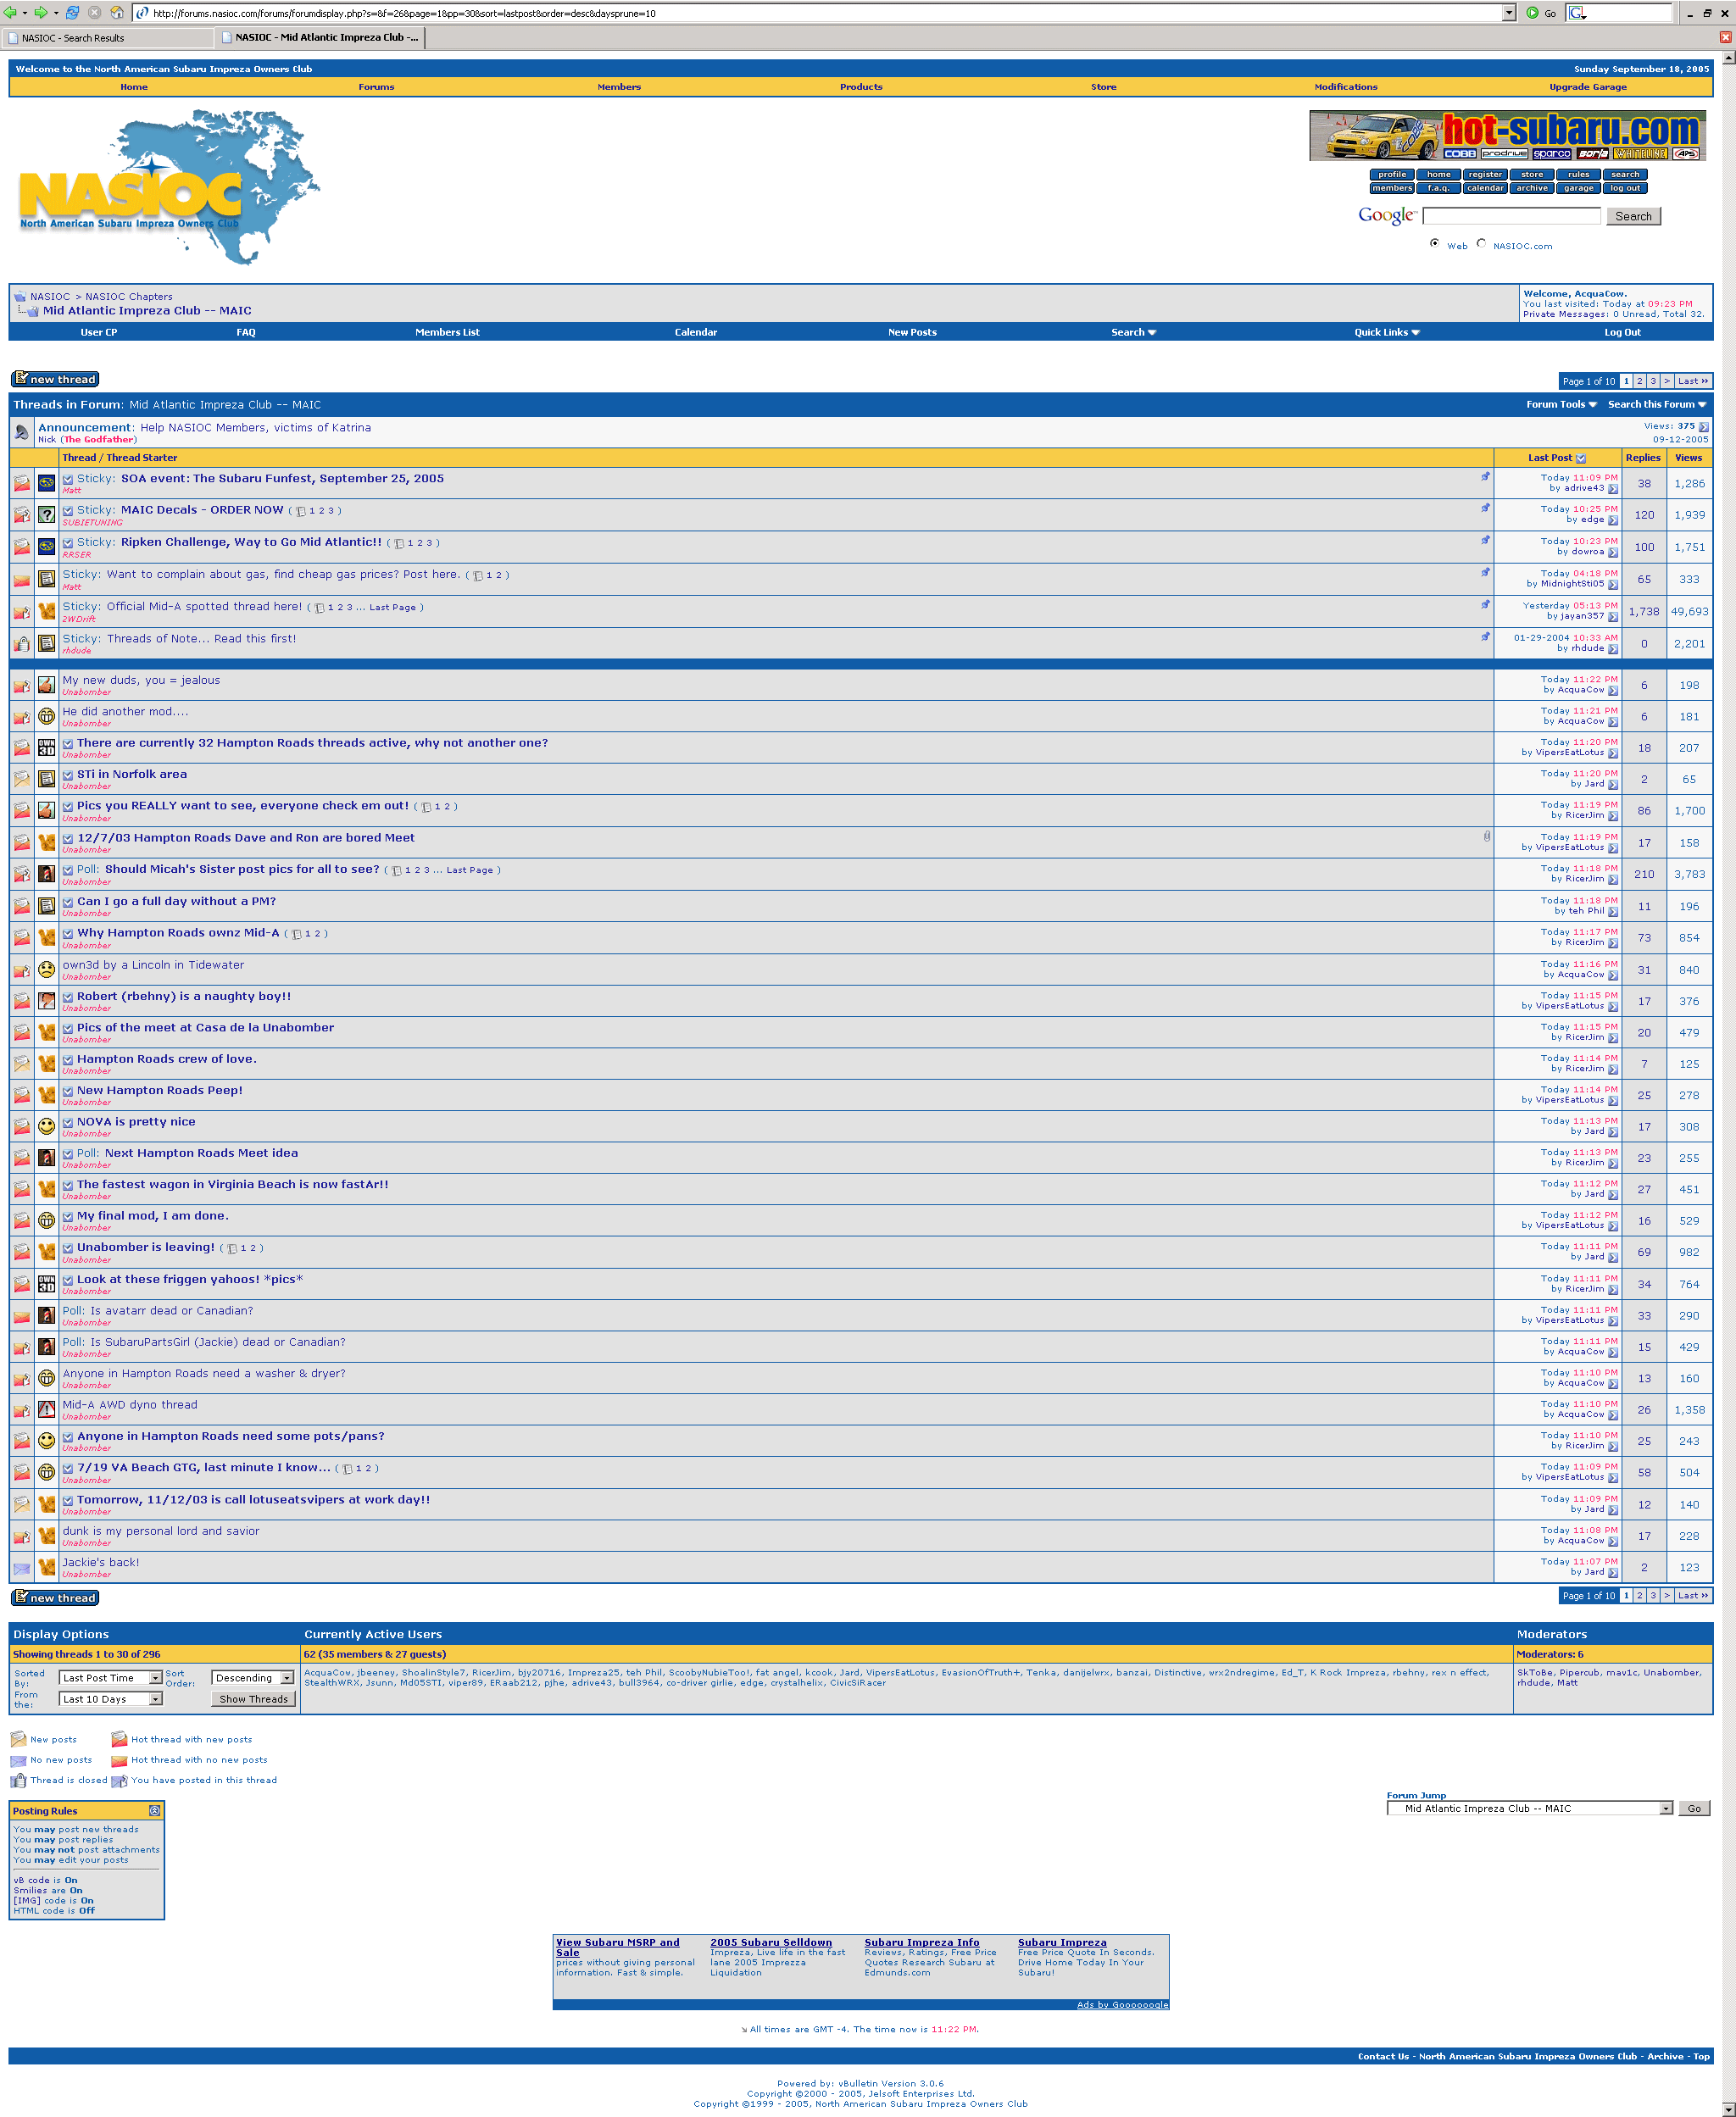Expand the Quick Links menu
Image resolution: width=1736 pixels, height=2117 pixels.
1387,333
